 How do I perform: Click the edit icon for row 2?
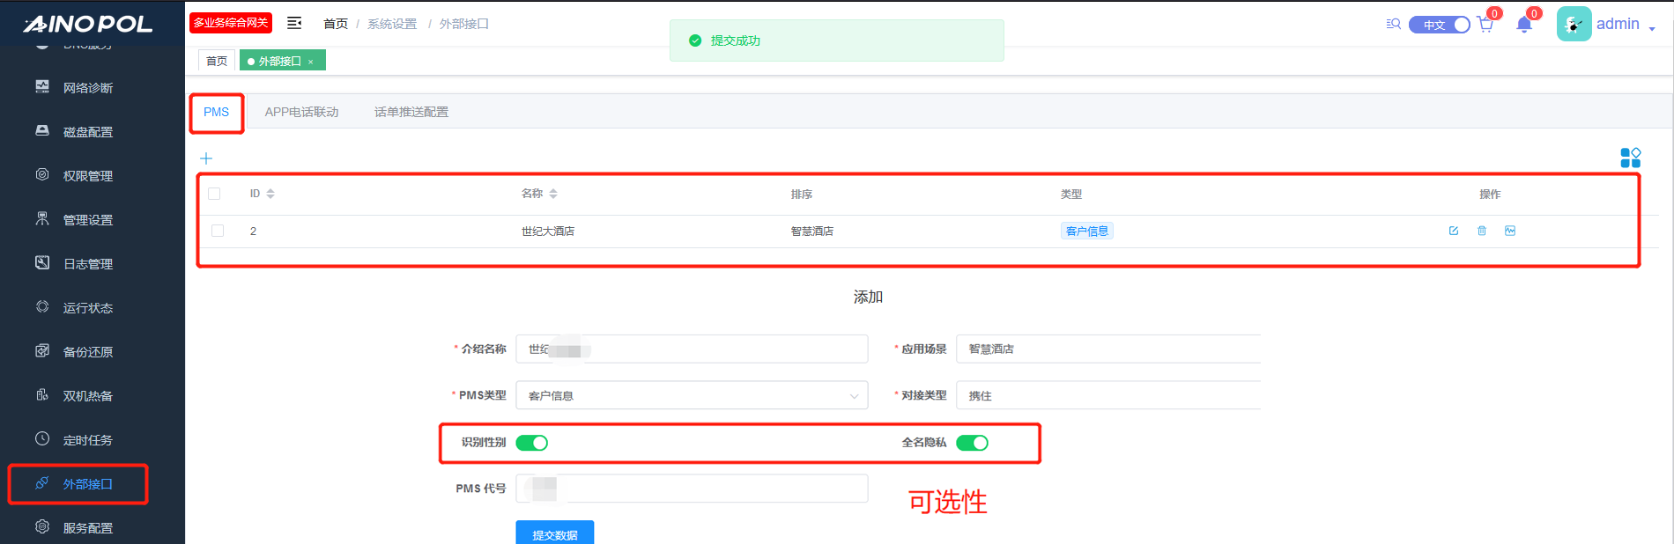coord(1454,231)
